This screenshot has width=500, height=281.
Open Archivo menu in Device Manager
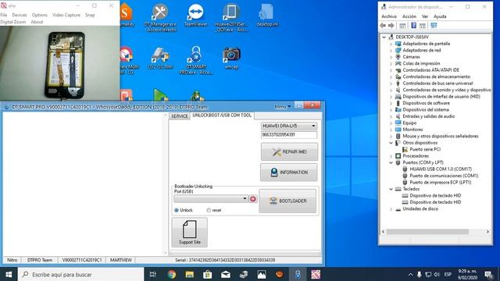[389, 16]
